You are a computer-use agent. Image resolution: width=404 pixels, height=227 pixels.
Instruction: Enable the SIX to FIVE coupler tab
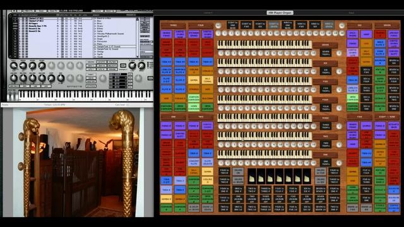[x=366, y=71]
